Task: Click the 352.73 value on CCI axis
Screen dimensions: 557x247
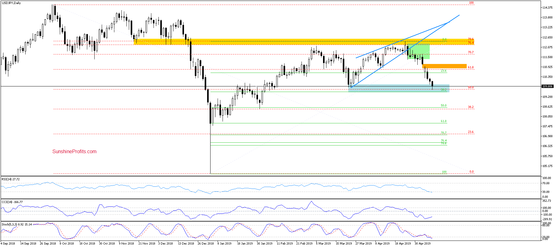Action: coord(547,201)
